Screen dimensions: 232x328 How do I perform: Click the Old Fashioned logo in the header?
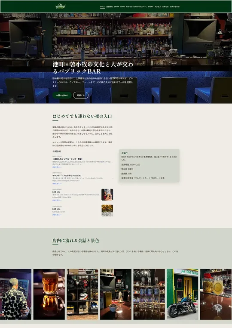(x=61, y=6)
